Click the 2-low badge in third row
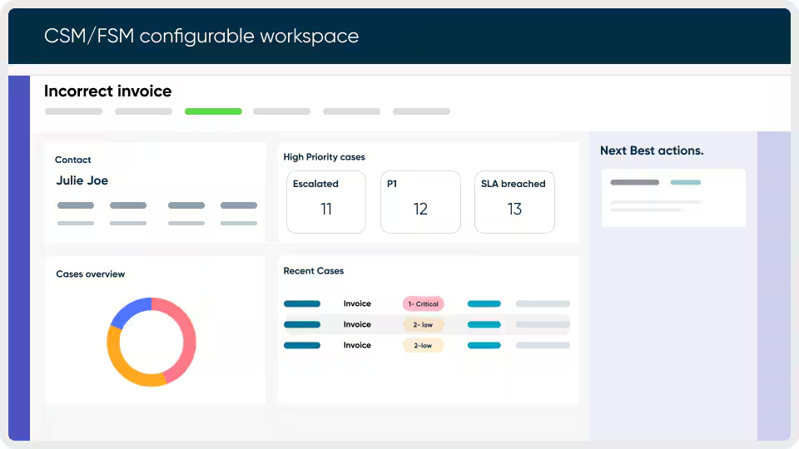 pyautogui.click(x=423, y=345)
